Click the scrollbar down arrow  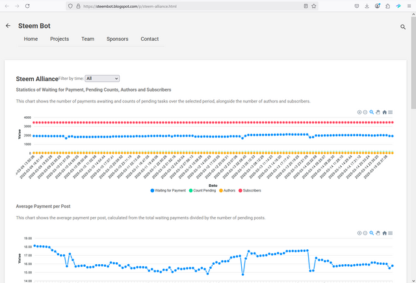pos(413,280)
